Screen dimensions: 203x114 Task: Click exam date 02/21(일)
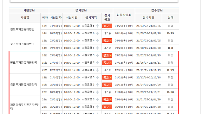tap(56, 100)
